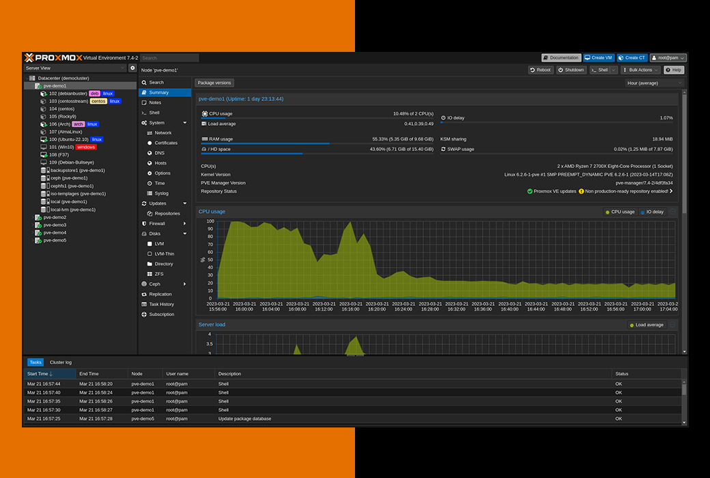Click CPU usage chart zoom reset icon
Viewport: 710px width, 478px height.
tap(673, 212)
